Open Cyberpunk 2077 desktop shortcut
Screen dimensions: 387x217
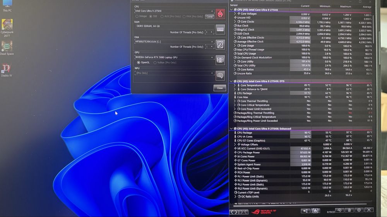click(x=7, y=28)
